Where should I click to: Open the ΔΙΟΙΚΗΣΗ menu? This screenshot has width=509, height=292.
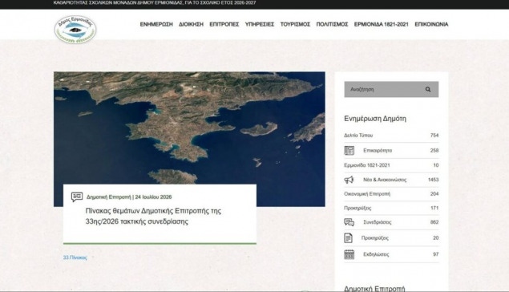[191, 24]
